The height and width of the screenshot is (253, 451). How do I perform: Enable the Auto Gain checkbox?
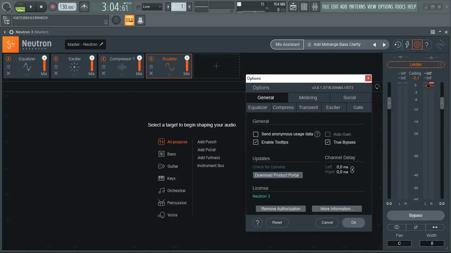[x=328, y=134]
